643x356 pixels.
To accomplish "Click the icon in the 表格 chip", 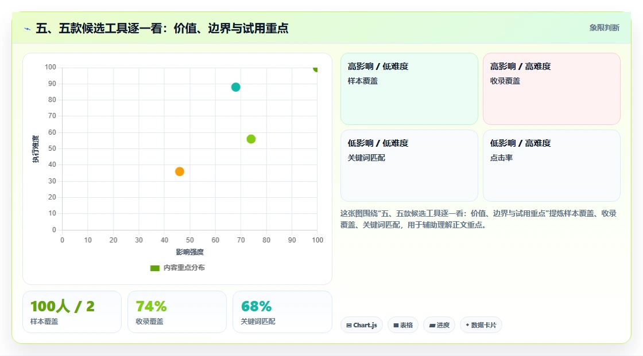I will click(x=396, y=325).
